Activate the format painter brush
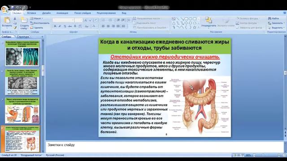This screenshot has width=287, height=161. coord(15,28)
